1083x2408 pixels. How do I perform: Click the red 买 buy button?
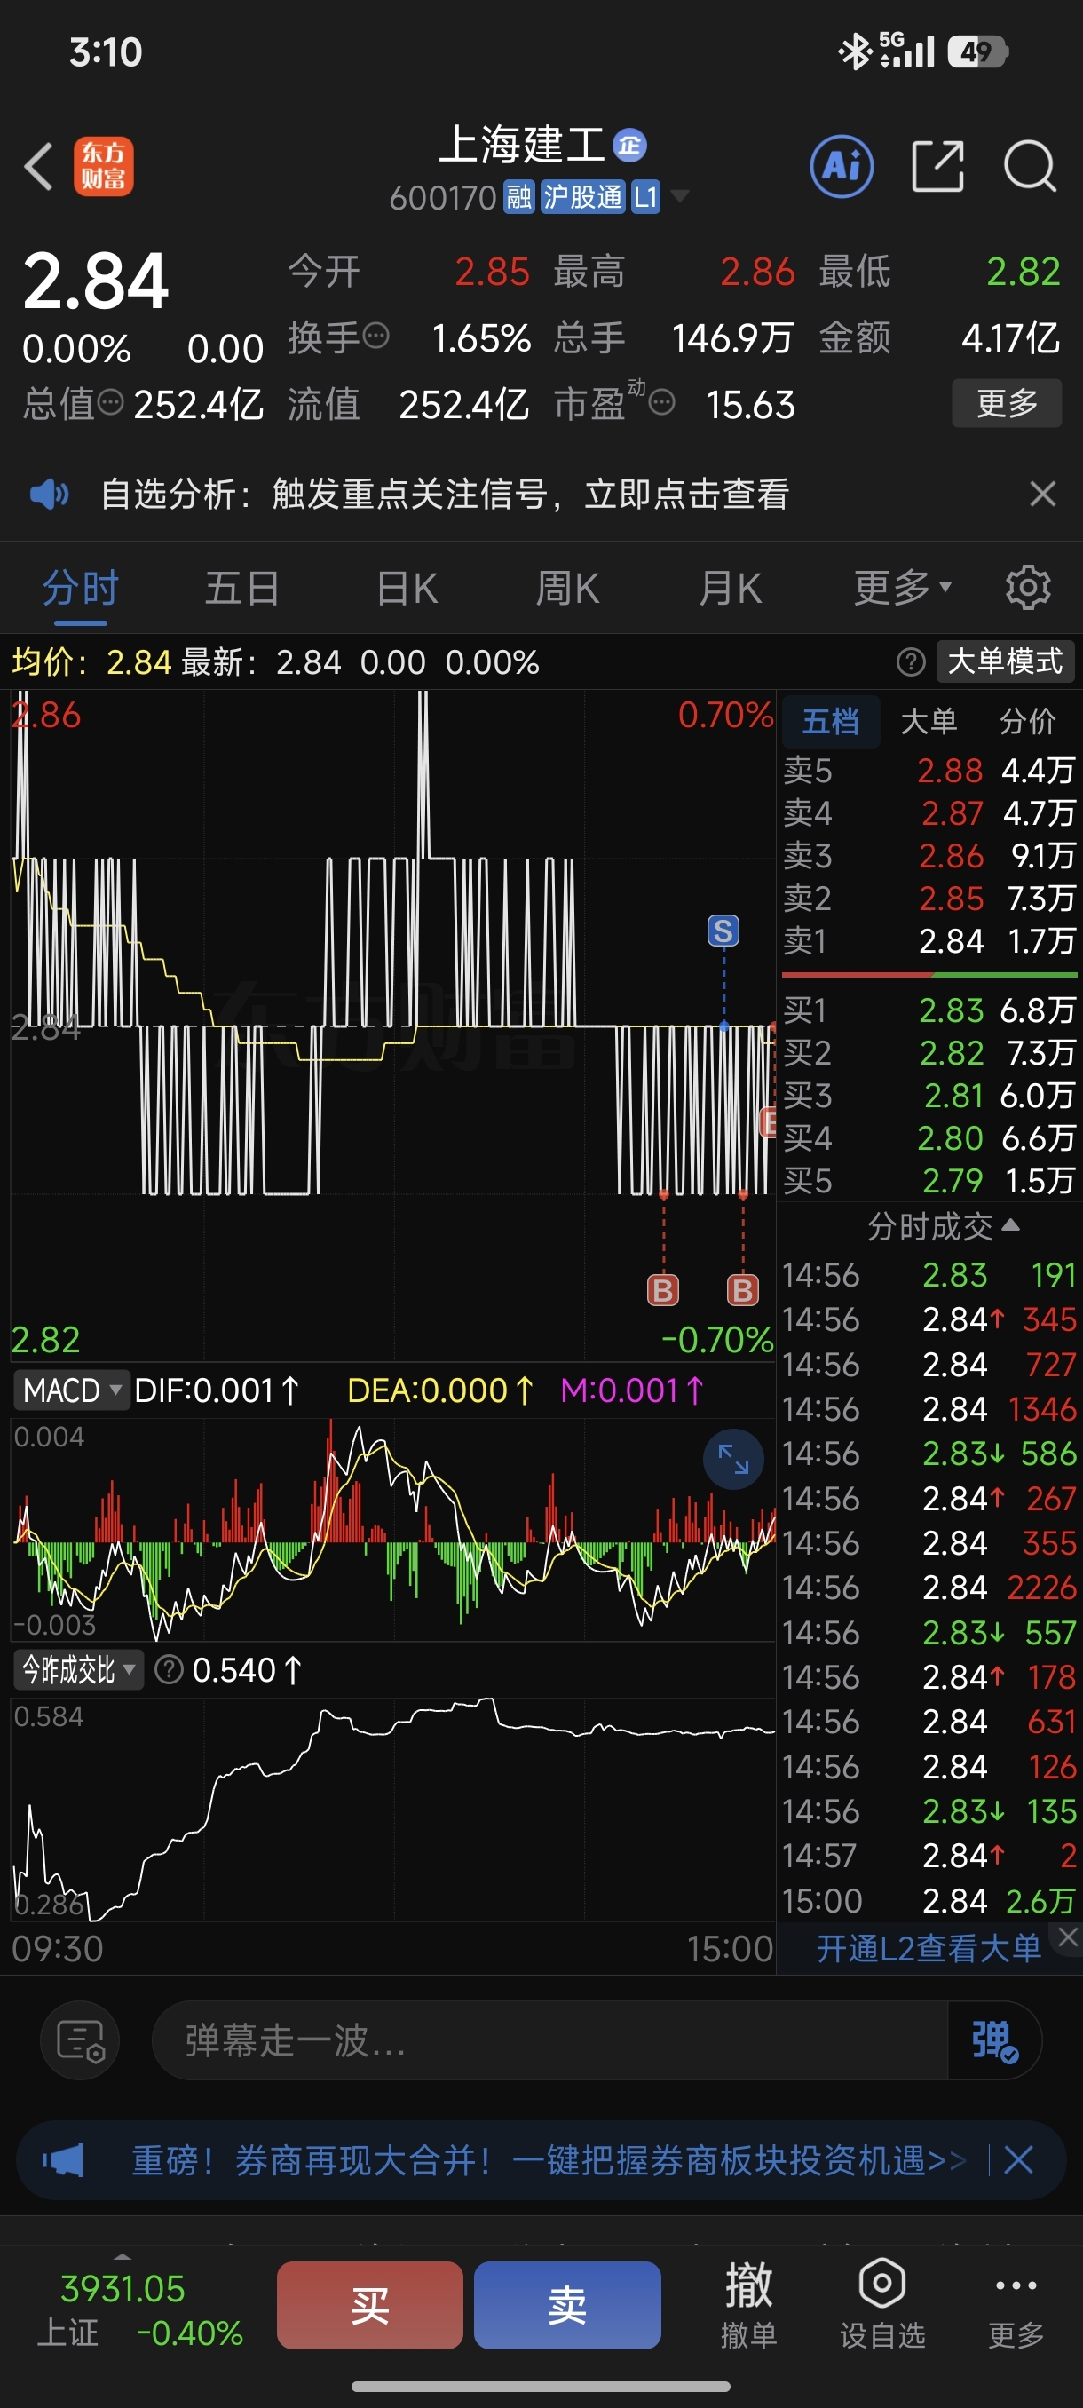click(x=370, y=2305)
